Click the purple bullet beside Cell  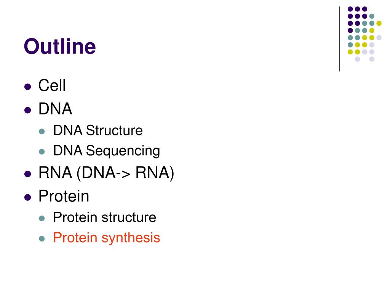click(27, 87)
